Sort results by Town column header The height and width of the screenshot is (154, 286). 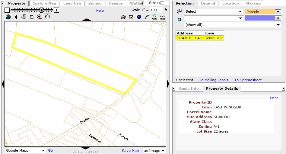coord(209,33)
